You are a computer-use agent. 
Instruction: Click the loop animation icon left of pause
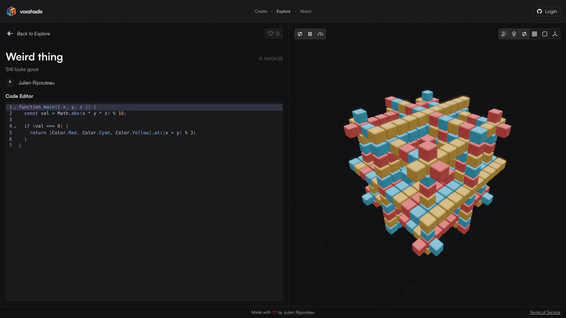pos(300,34)
